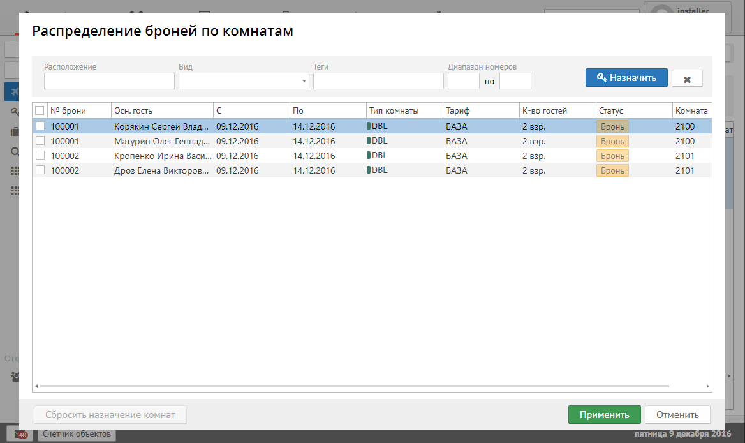Click the X clear-filters button beside Назначить
This screenshot has height=443, width=745.
(x=687, y=79)
